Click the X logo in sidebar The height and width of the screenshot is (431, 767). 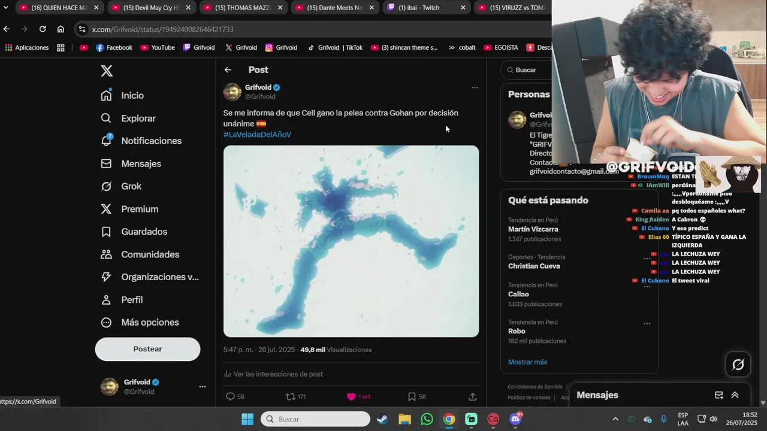[x=107, y=71]
